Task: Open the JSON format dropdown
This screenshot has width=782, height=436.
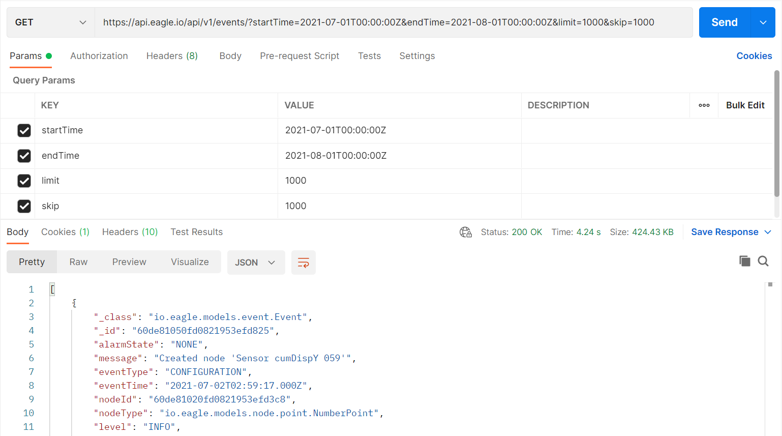Action: 256,262
